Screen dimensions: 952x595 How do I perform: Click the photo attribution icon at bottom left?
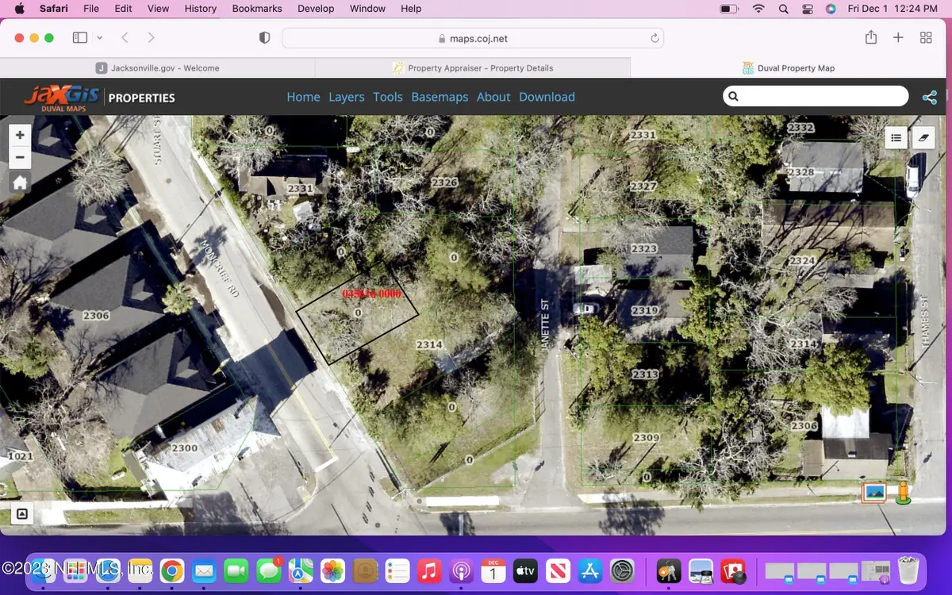pyautogui.click(x=21, y=514)
